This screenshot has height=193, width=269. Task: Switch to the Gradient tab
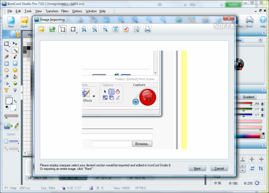[x=249, y=97]
